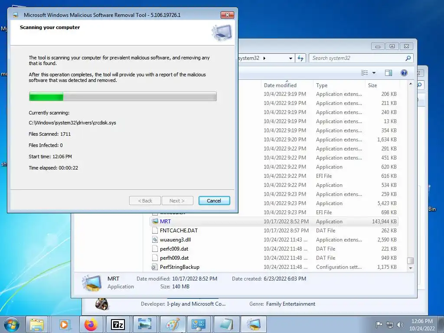Click the scroll up arrow in file list
The width and height of the screenshot is (444, 333).
411,84
